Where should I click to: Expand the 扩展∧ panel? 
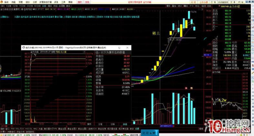pos(3,132)
